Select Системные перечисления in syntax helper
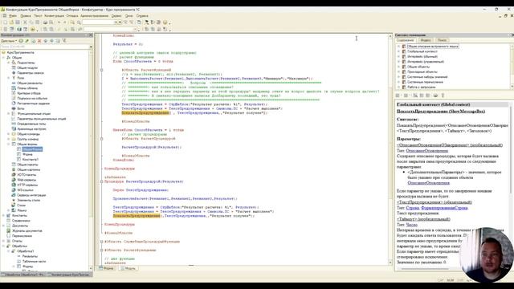Image resolution: width=514 pixels, height=289 pixels. tap(426, 82)
